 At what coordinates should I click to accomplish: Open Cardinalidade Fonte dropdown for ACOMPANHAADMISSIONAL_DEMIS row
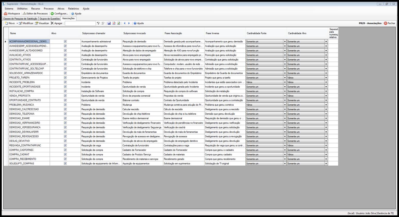[x=285, y=41]
